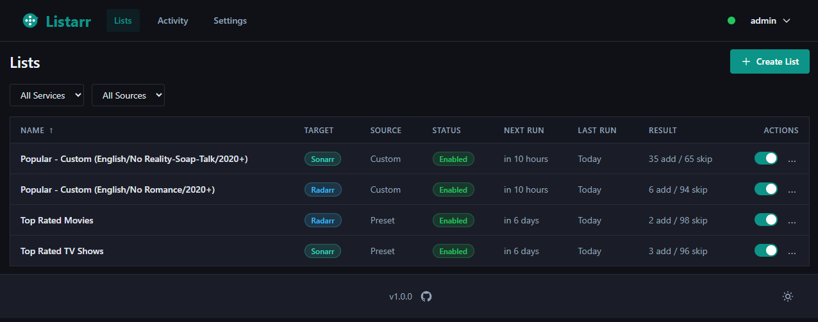Click the v1.0.0 version label

pyautogui.click(x=401, y=297)
